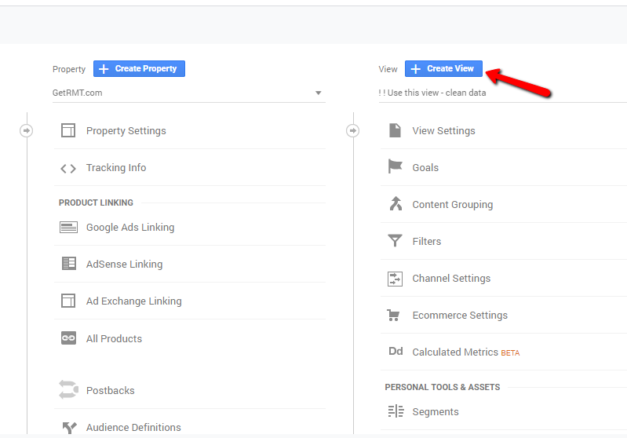Open the GetRMT.com property dropdown

point(189,93)
